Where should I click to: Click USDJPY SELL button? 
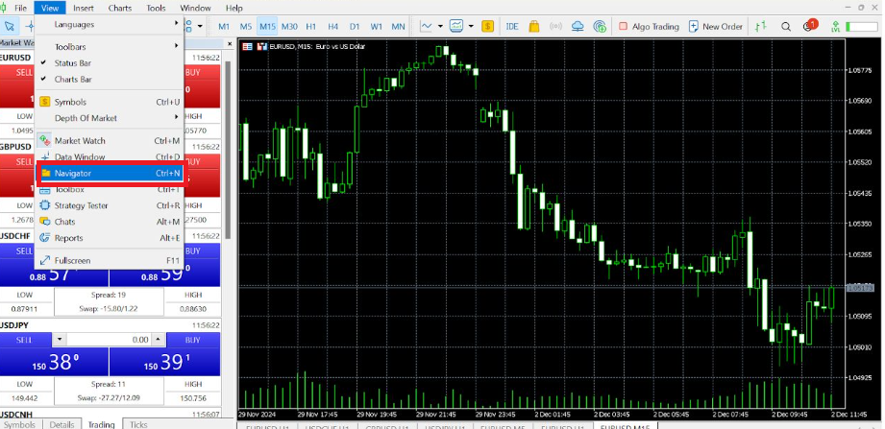pos(25,340)
